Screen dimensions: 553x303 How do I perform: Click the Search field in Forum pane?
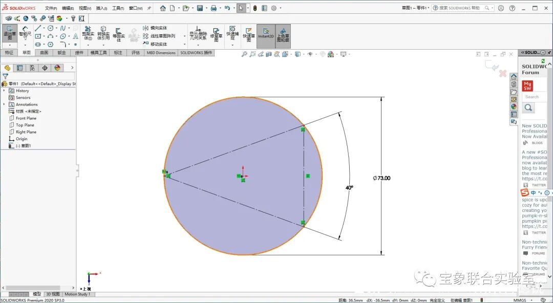pos(535,97)
